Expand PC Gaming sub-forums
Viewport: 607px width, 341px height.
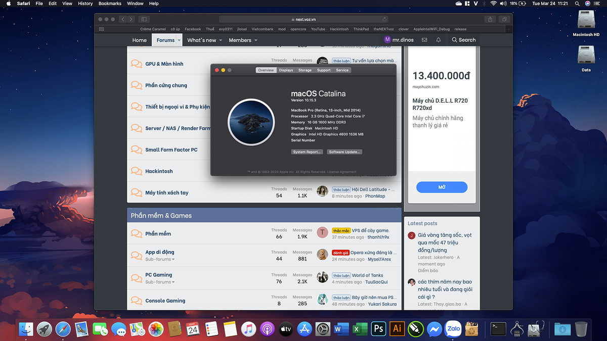tap(160, 282)
